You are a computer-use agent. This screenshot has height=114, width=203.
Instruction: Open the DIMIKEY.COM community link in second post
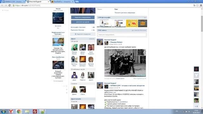(128, 86)
